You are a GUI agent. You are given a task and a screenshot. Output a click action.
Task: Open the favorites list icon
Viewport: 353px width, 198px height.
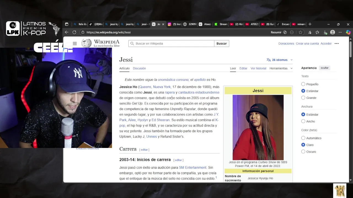point(317,32)
